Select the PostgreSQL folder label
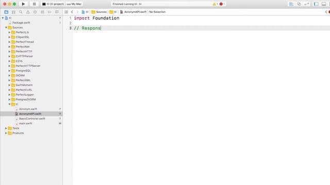This screenshot has width=330, height=185. [x=23, y=71]
